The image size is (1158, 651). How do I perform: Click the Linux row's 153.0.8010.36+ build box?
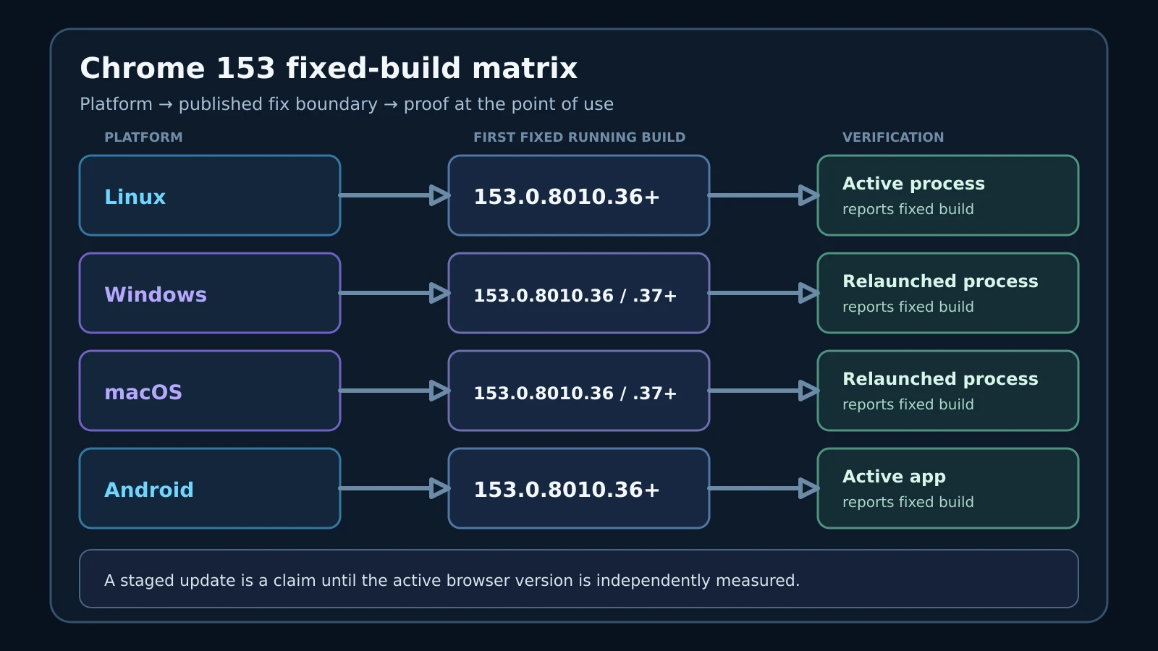[579, 195]
